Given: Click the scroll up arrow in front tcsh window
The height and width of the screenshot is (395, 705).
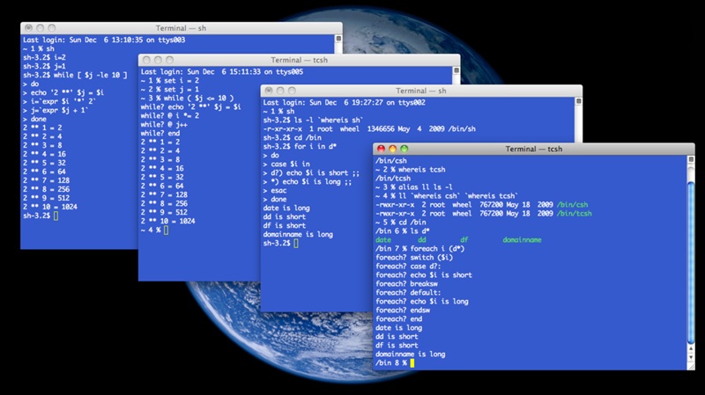Looking at the screenshot, I should pos(691,348).
